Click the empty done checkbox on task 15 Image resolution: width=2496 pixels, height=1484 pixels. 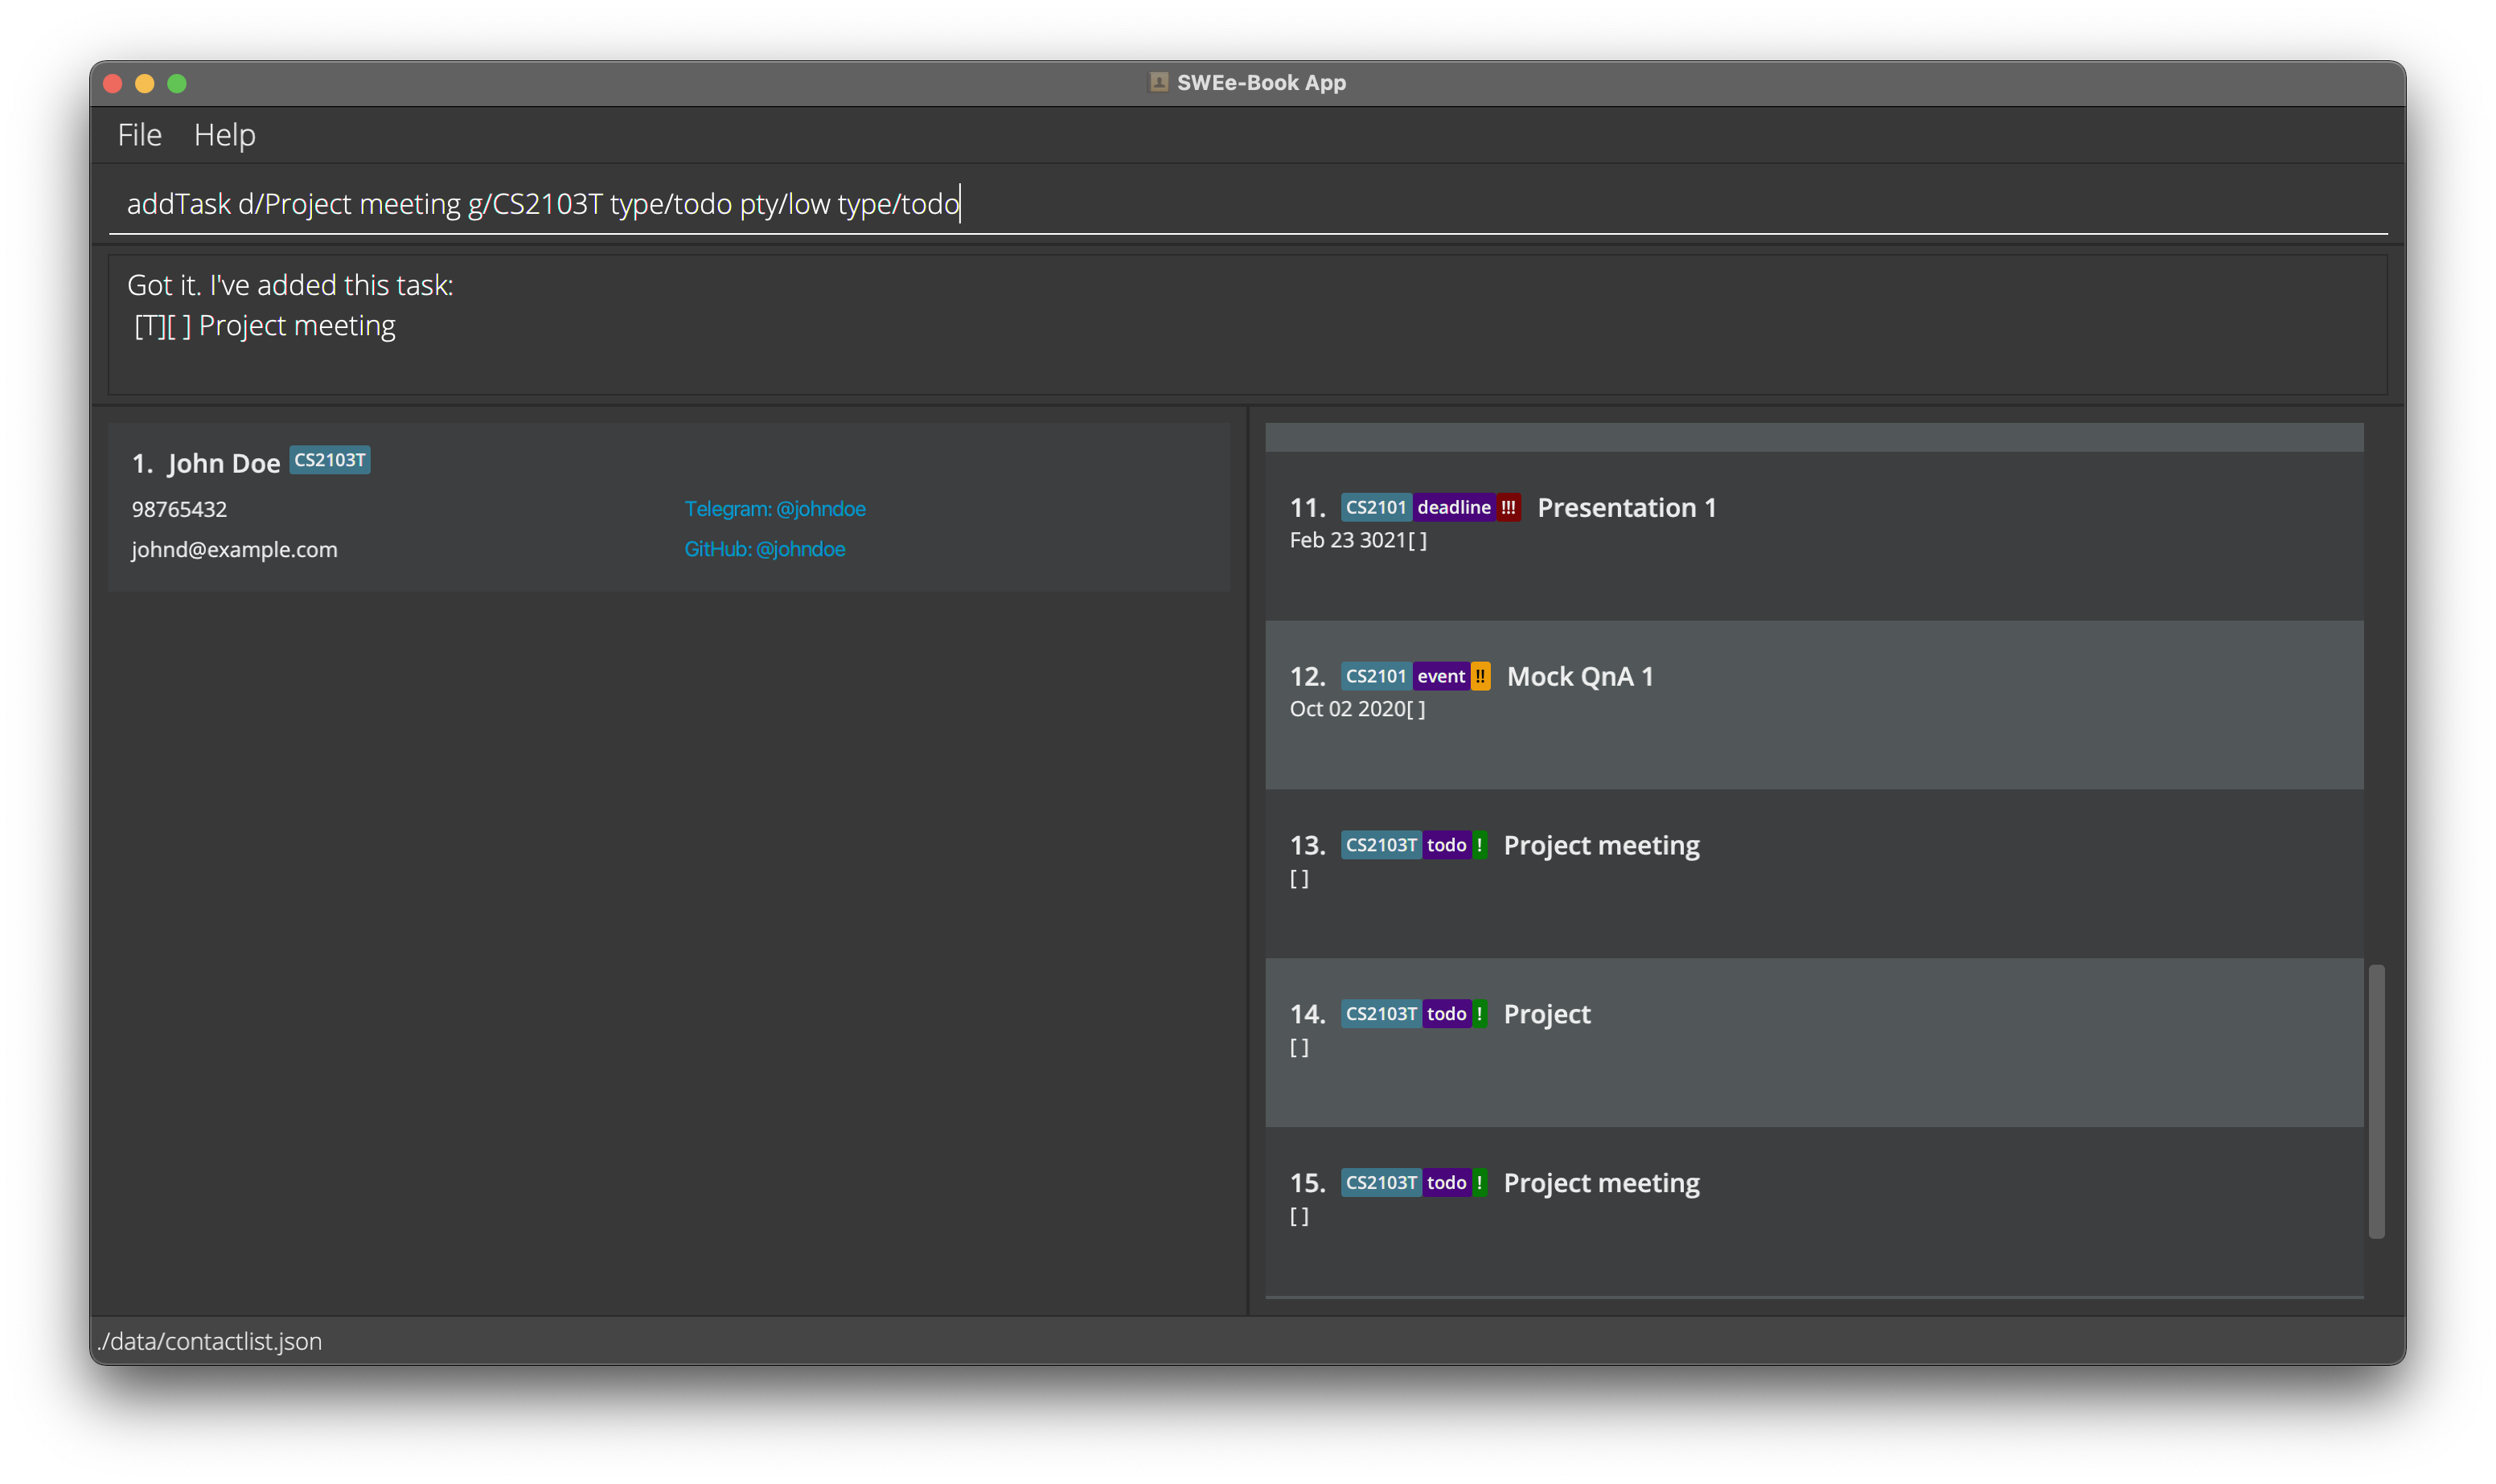[x=1299, y=1217]
